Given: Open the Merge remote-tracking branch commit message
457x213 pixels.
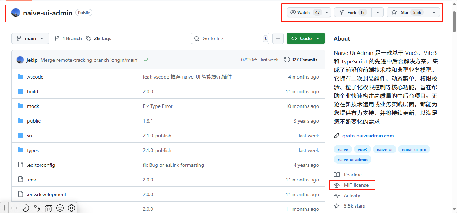Looking at the screenshot, I should pos(89,60).
